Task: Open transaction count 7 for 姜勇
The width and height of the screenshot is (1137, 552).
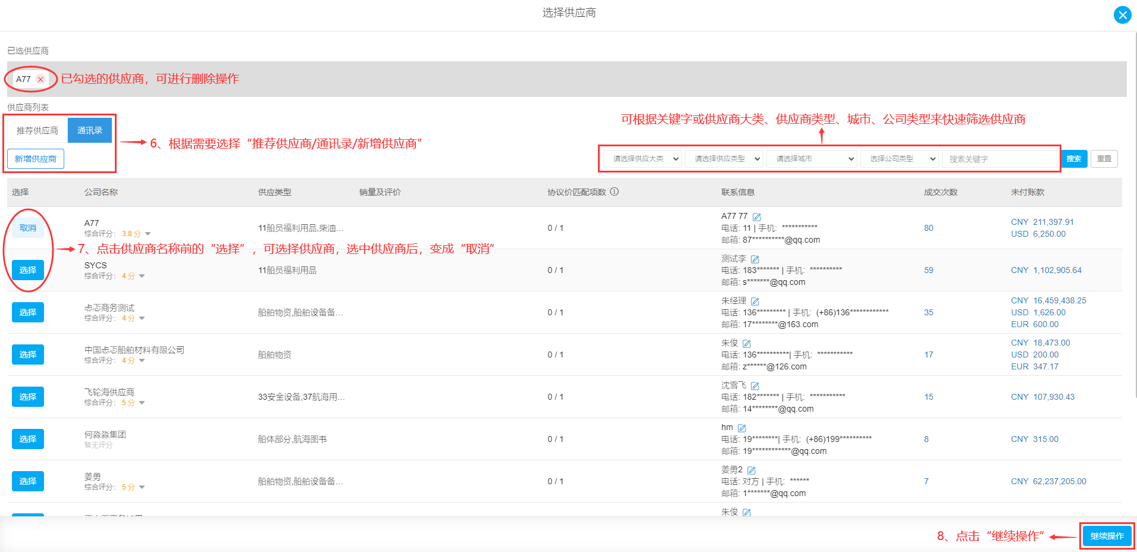Action: coord(926,481)
